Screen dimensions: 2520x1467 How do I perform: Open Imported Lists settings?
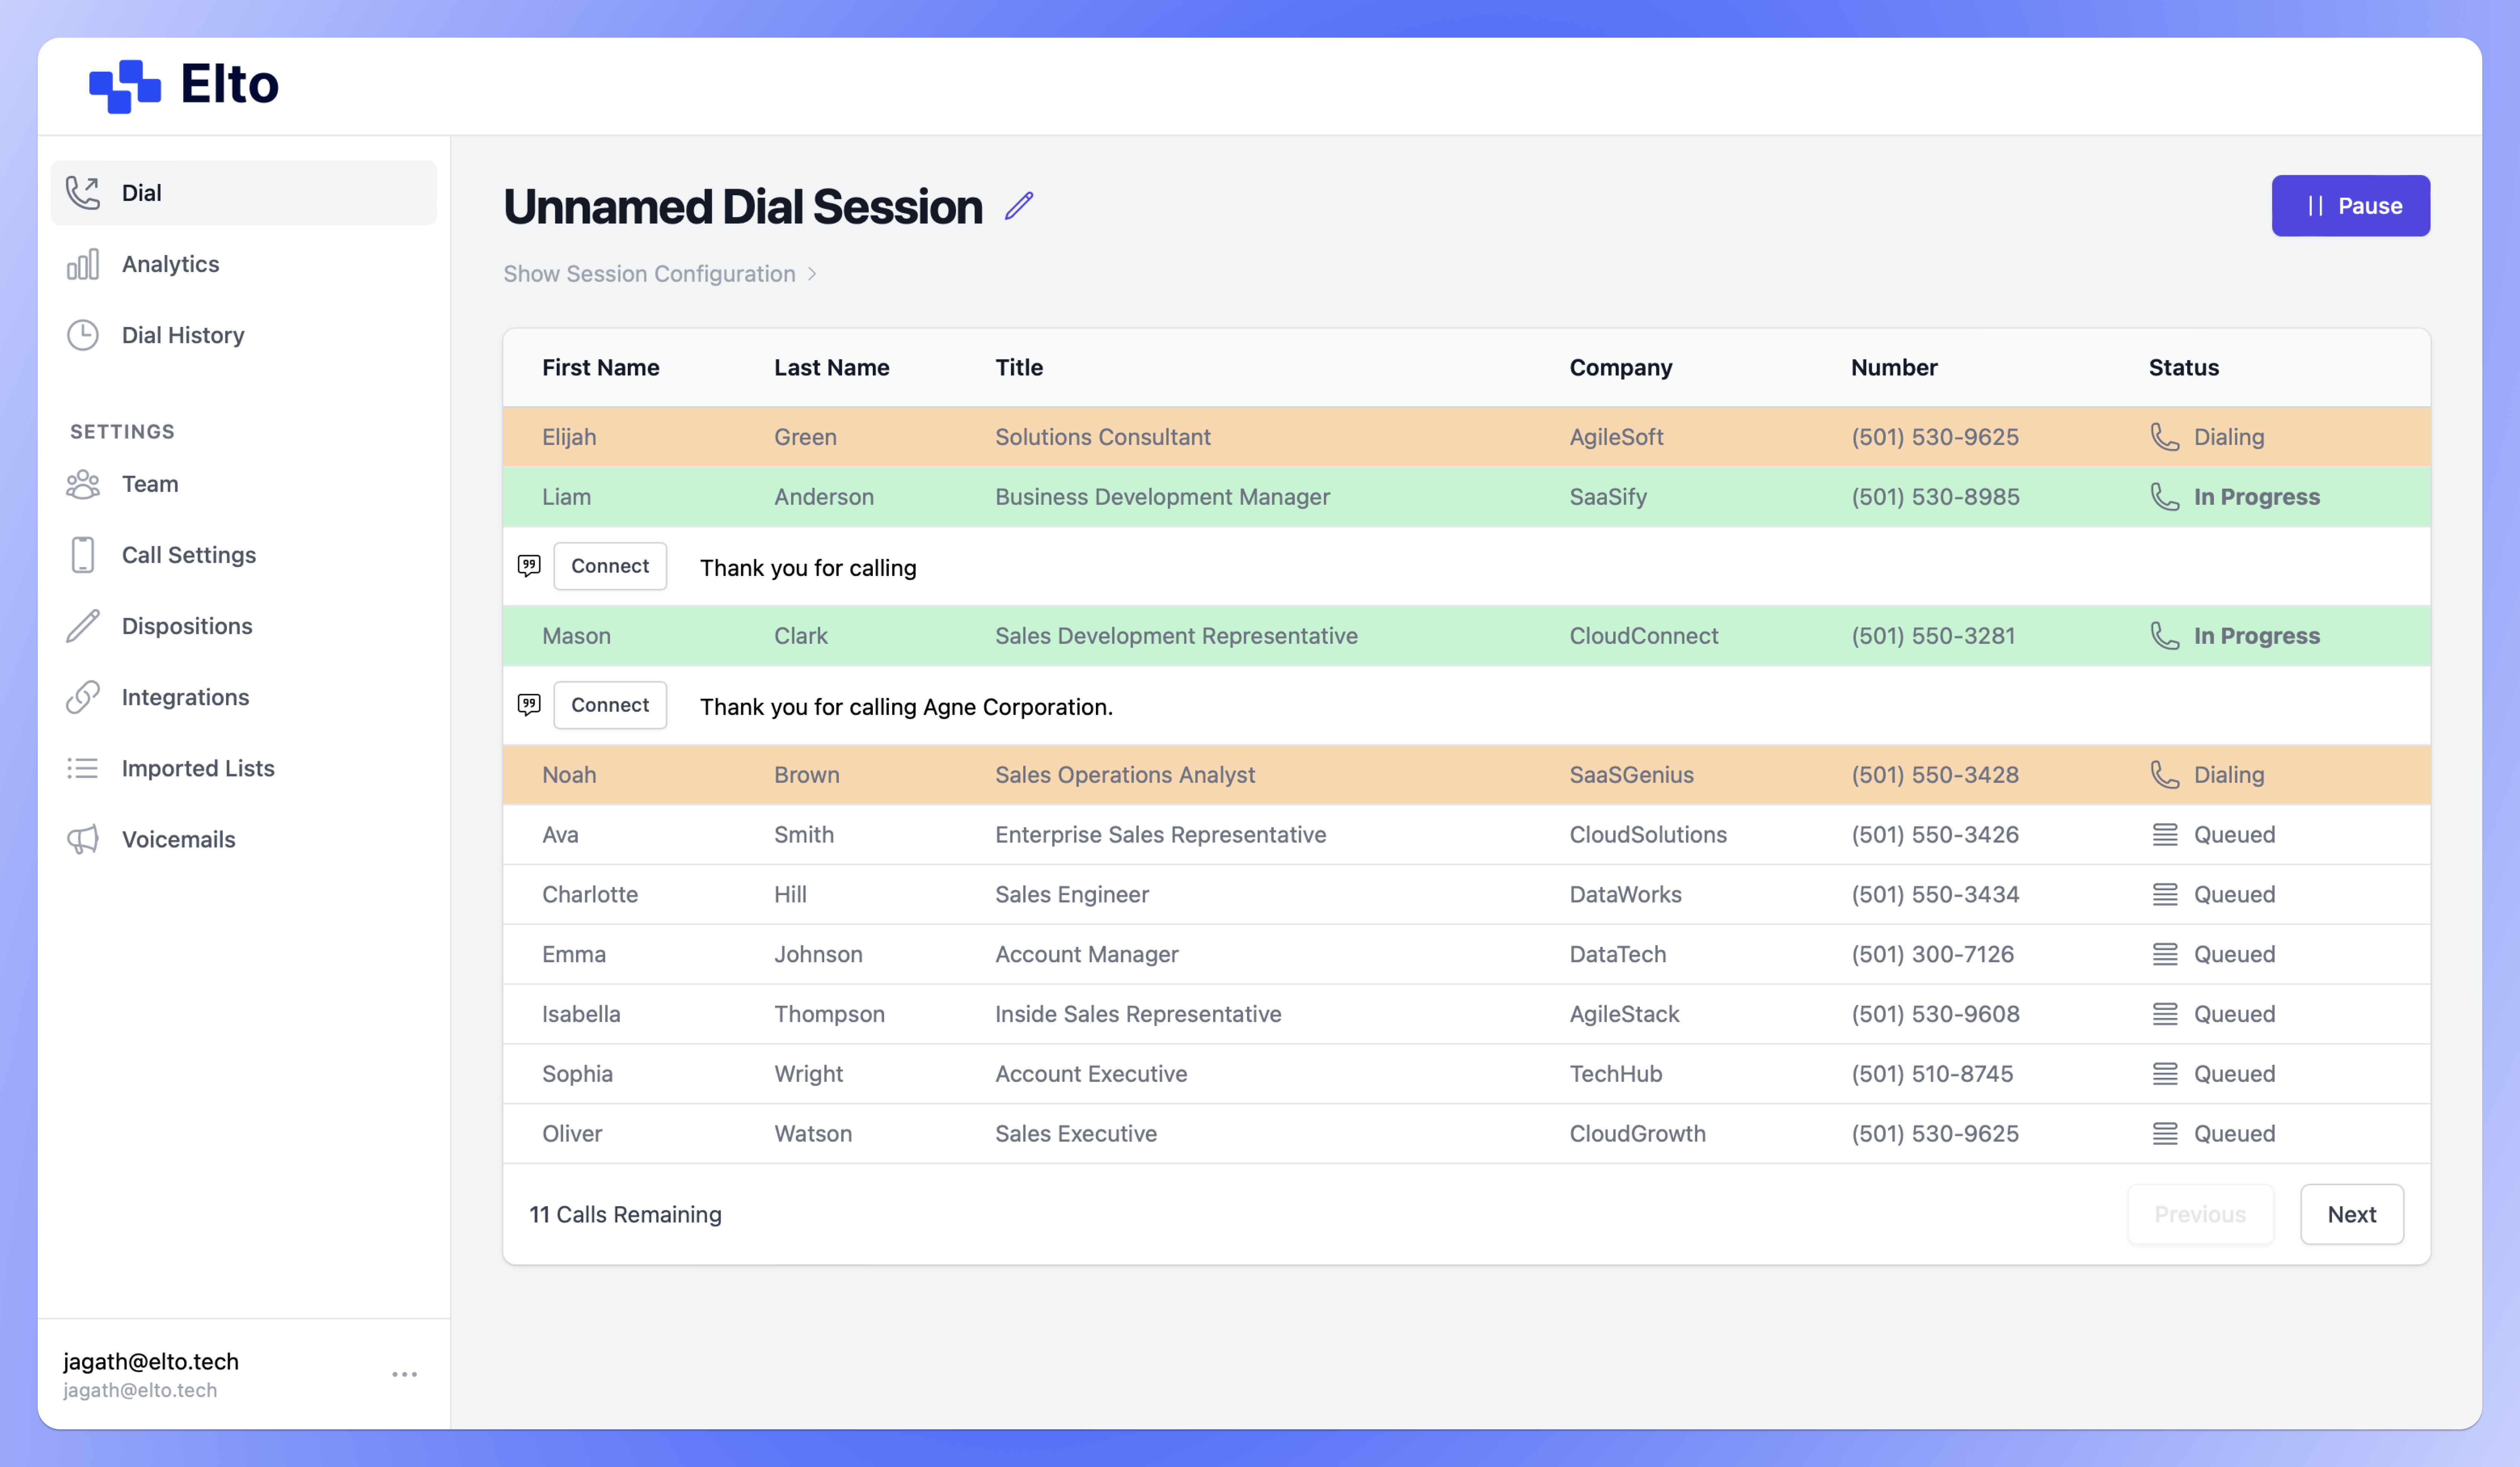point(197,768)
